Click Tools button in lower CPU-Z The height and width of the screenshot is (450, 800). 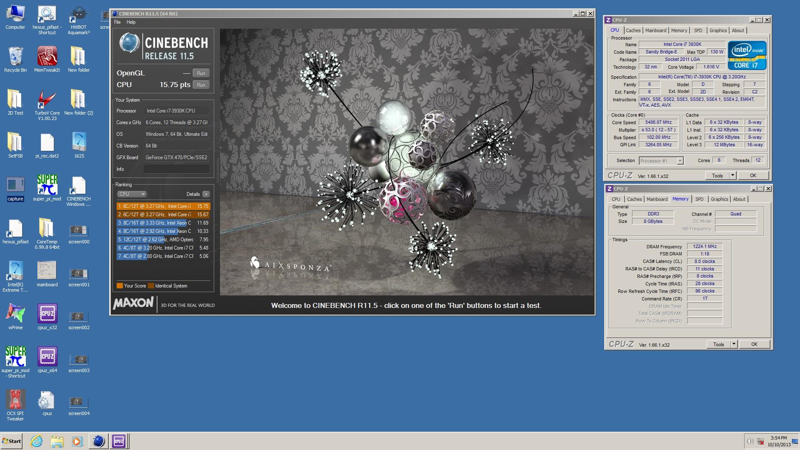pos(718,345)
